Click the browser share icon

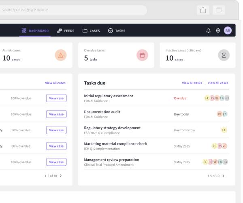(203, 10)
